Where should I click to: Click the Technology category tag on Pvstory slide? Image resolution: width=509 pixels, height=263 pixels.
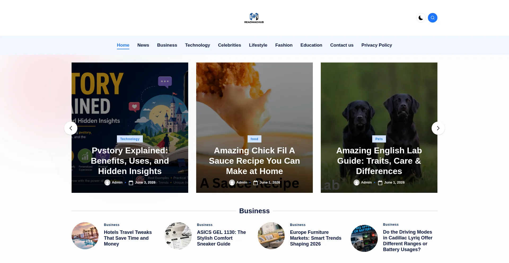pos(130,139)
